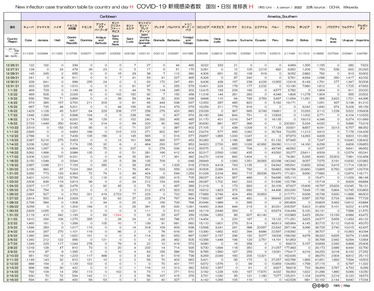Click the Country/Region label cell
This screenshot has width=374, height=291.
coord(13,41)
